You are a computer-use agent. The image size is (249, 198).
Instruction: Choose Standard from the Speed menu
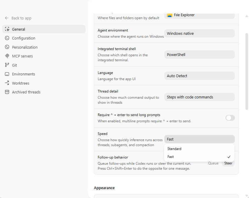(x=175, y=149)
